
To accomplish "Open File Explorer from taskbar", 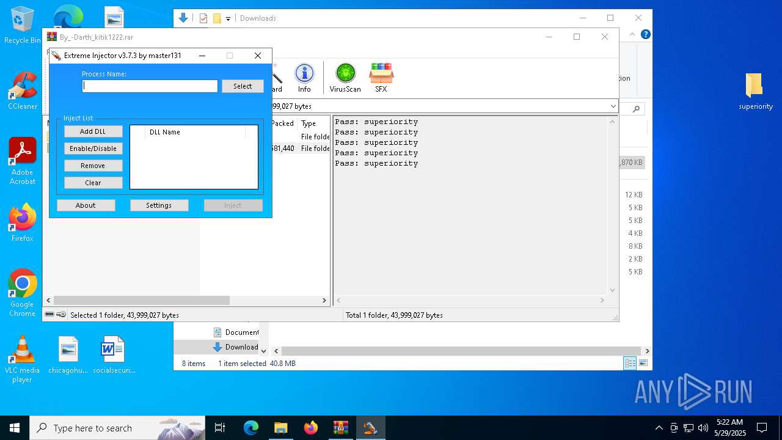I will coord(280,428).
